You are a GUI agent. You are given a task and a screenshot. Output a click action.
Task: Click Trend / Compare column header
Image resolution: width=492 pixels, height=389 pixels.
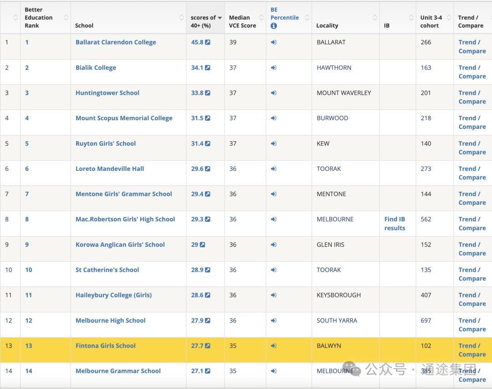[471, 22]
